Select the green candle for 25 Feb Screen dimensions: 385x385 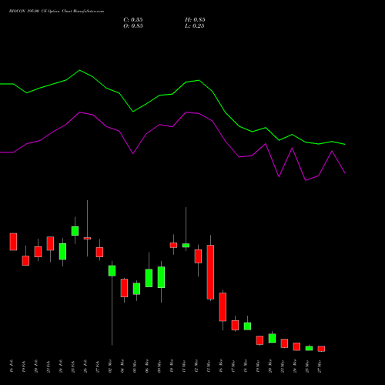(75, 231)
